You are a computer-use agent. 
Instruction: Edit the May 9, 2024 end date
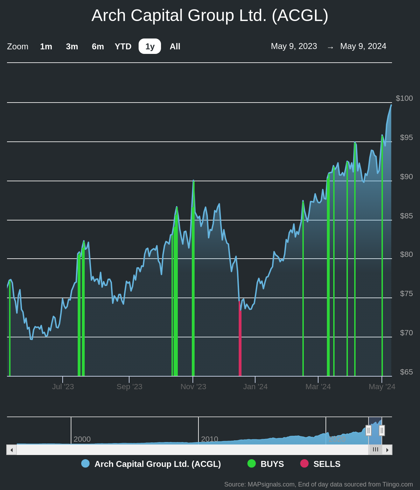coord(363,46)
